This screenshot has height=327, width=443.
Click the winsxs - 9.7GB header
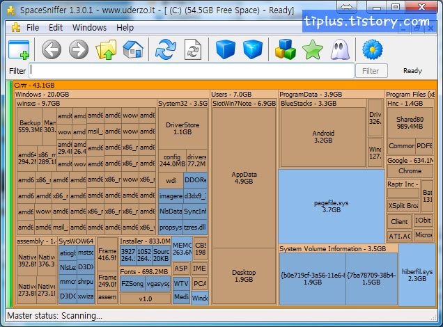86,103
